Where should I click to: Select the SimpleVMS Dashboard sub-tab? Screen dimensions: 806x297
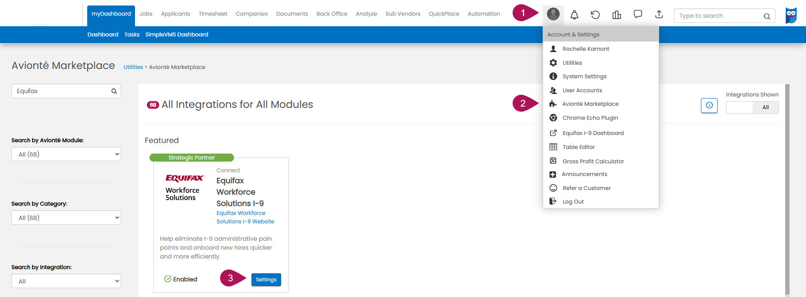[177, 35]
